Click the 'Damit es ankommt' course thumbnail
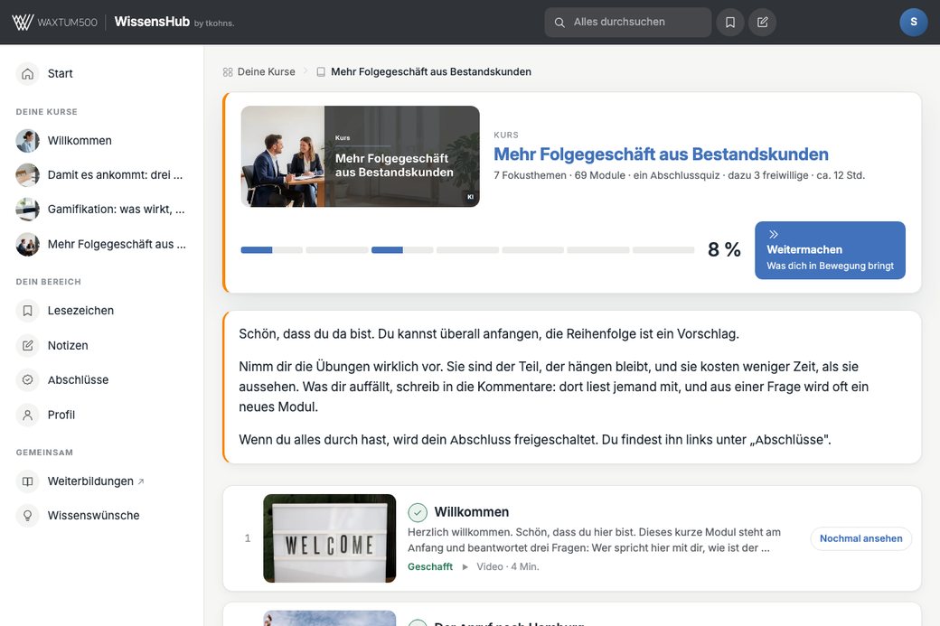The image size is (940, 626). pos(28,175)
